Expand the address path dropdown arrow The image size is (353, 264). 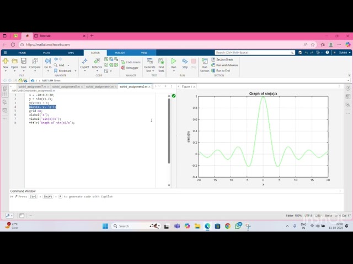[348, 80]
